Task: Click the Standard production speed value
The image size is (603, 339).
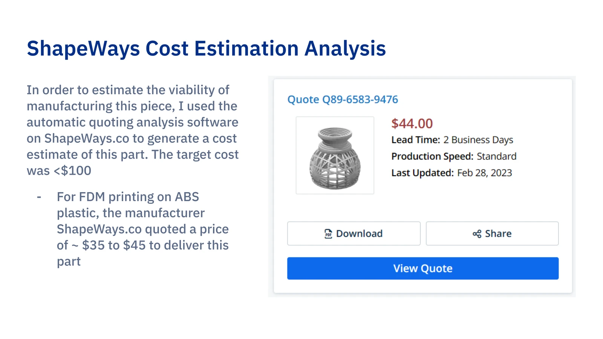Action: [x=497, y=156]
